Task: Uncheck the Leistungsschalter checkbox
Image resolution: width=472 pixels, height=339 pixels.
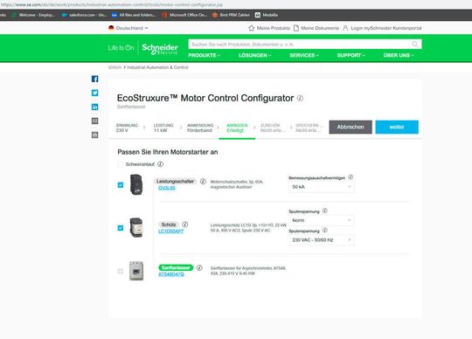Action: coord(121,184)
